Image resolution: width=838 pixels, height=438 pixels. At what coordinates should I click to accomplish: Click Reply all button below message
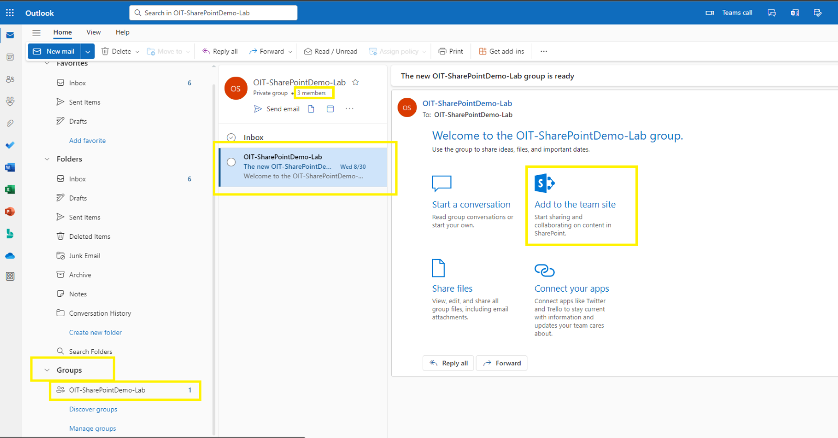coord(448,363)
